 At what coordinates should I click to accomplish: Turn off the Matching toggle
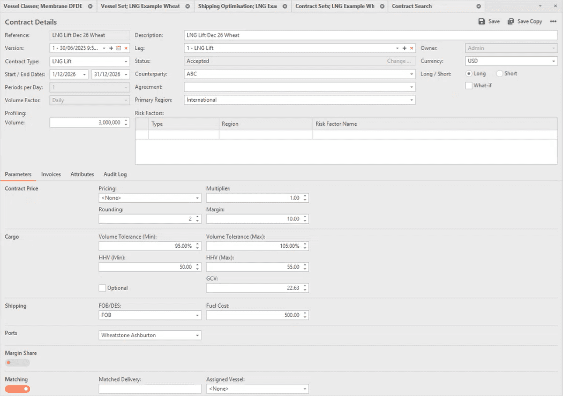pos(17,389)
